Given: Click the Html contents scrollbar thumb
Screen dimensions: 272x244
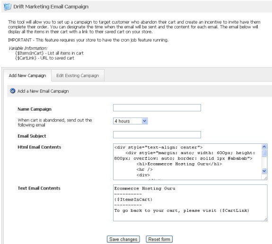Looking at the screenshot, I should 264,153.
